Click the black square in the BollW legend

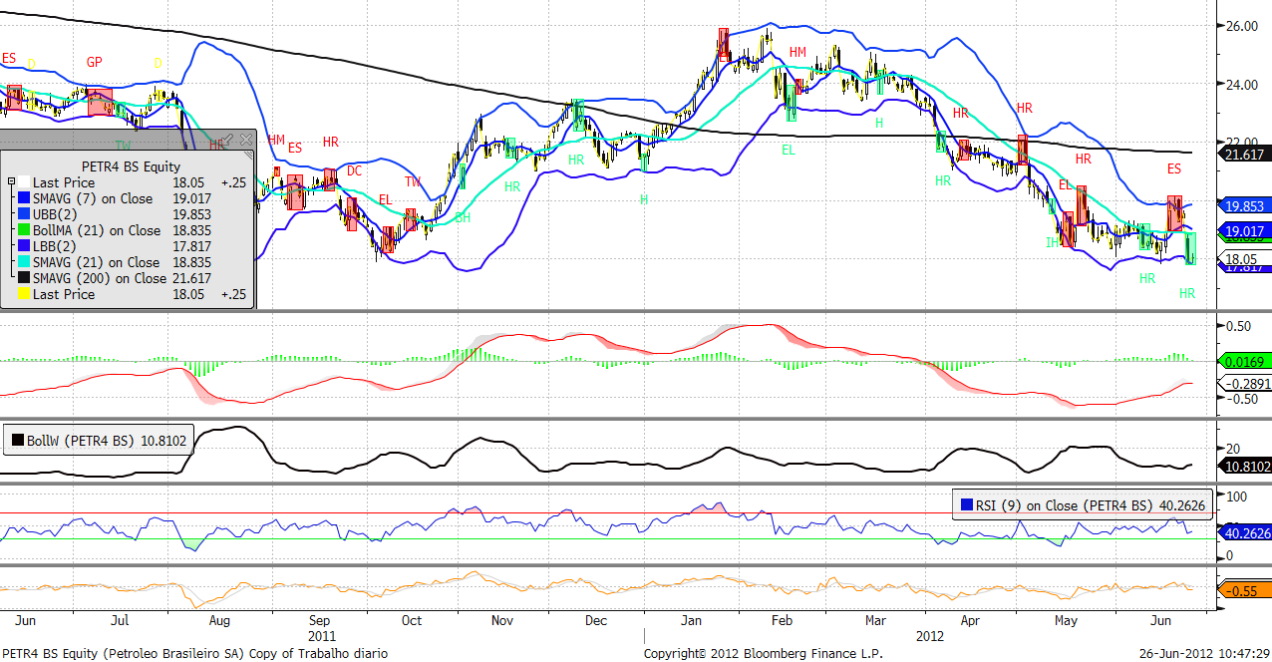tap(16, 439)
